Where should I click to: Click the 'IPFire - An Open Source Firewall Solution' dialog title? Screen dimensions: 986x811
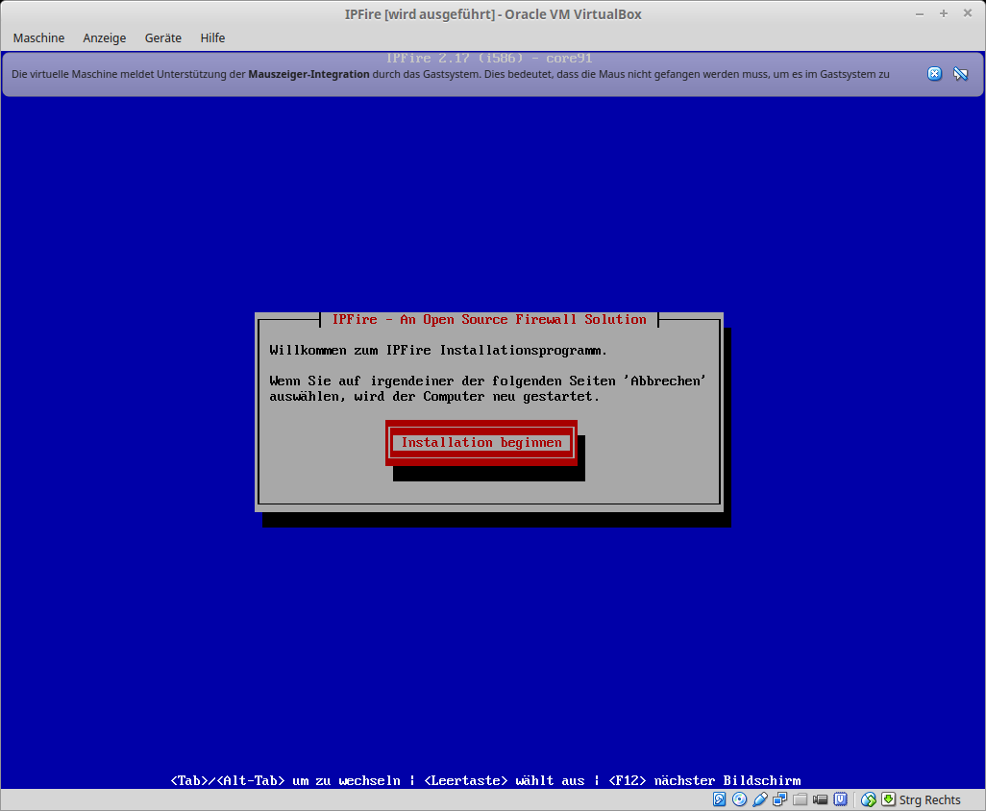[x=488, y=319]
